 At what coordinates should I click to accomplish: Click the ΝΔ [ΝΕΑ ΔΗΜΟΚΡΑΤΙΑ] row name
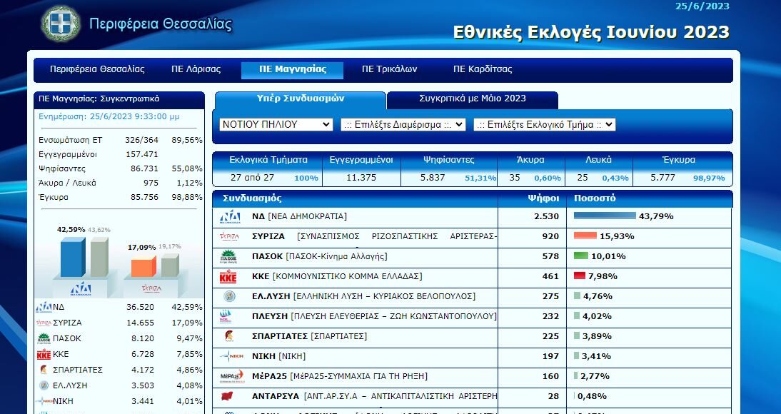[299, 216]
